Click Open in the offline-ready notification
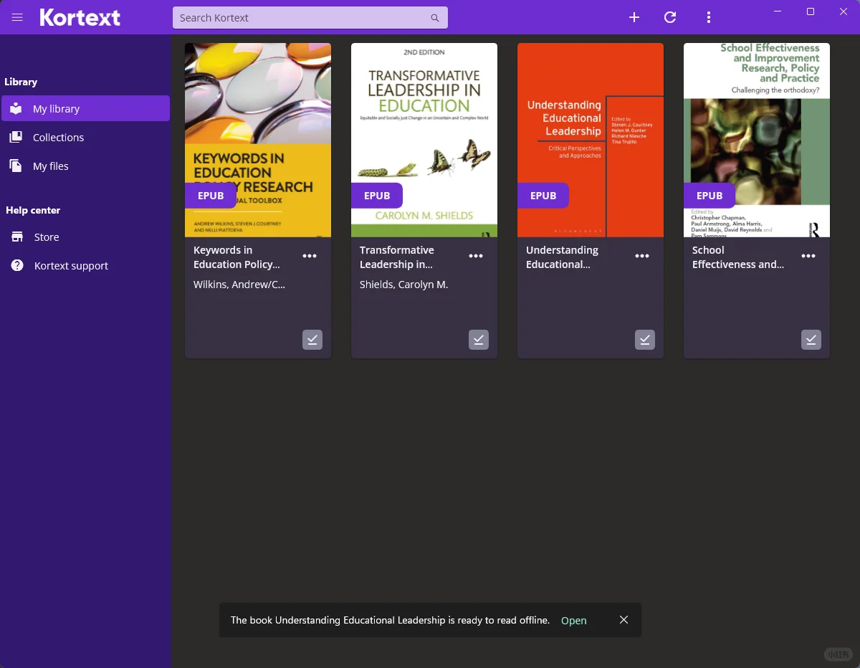The width and height of the screenshot is (860, 668). [x=574, y=621]
